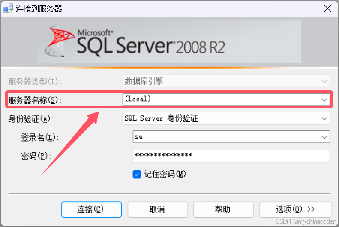Click the 登录名(L) label
This screenshot has width=339, height=227.
(x=40, y=137)
